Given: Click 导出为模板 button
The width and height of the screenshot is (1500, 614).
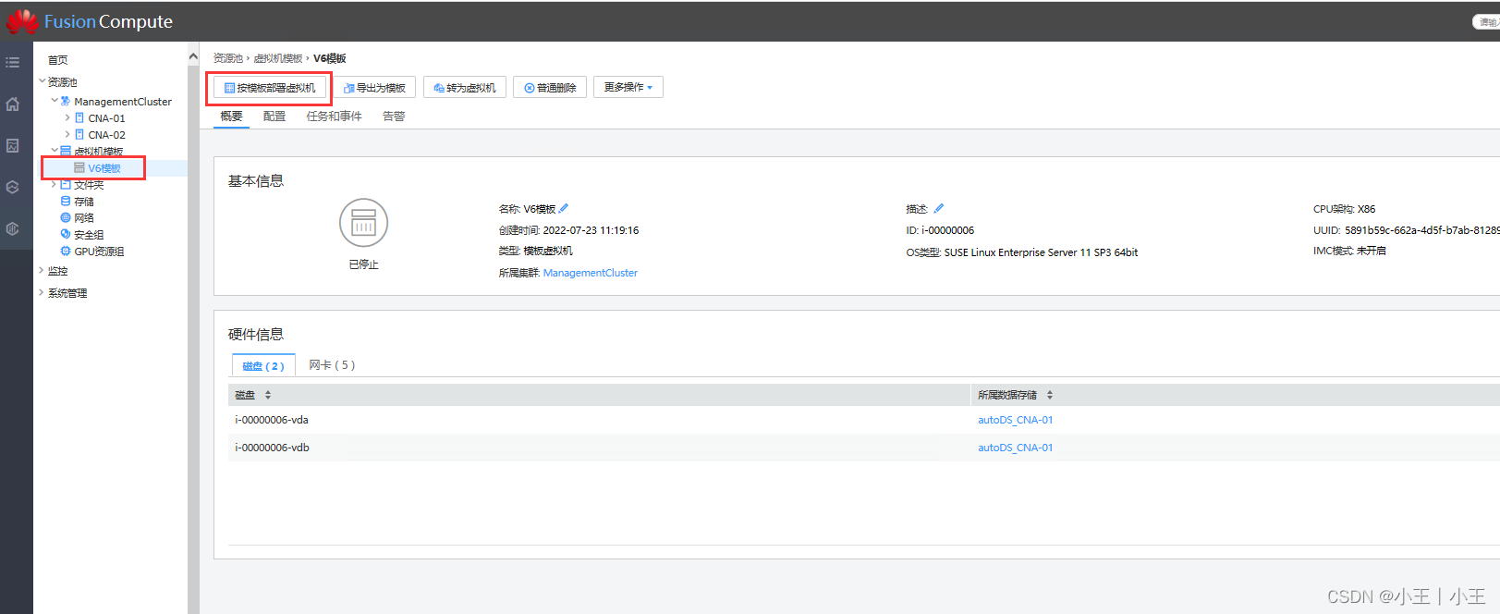Looking at the screenshot, I should pyautogui.click(x=375, y=88).
